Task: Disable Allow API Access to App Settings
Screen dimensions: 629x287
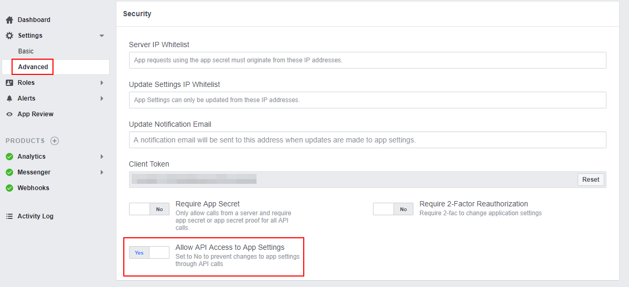Action: pos(149,252)
